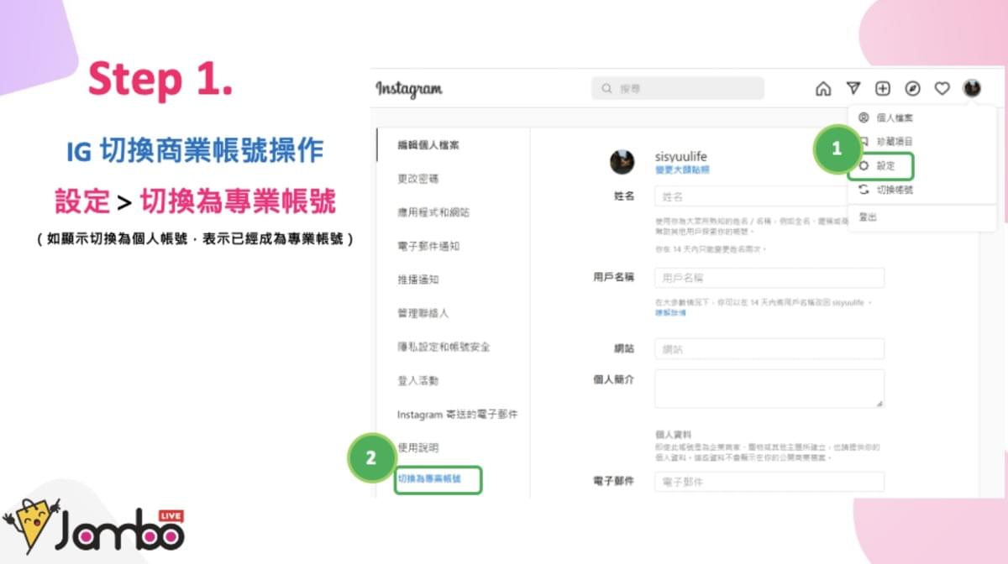The image size is (1008, 564).
Task: Open direct messages paper plane icon
Action: click(x=853, y=88)
